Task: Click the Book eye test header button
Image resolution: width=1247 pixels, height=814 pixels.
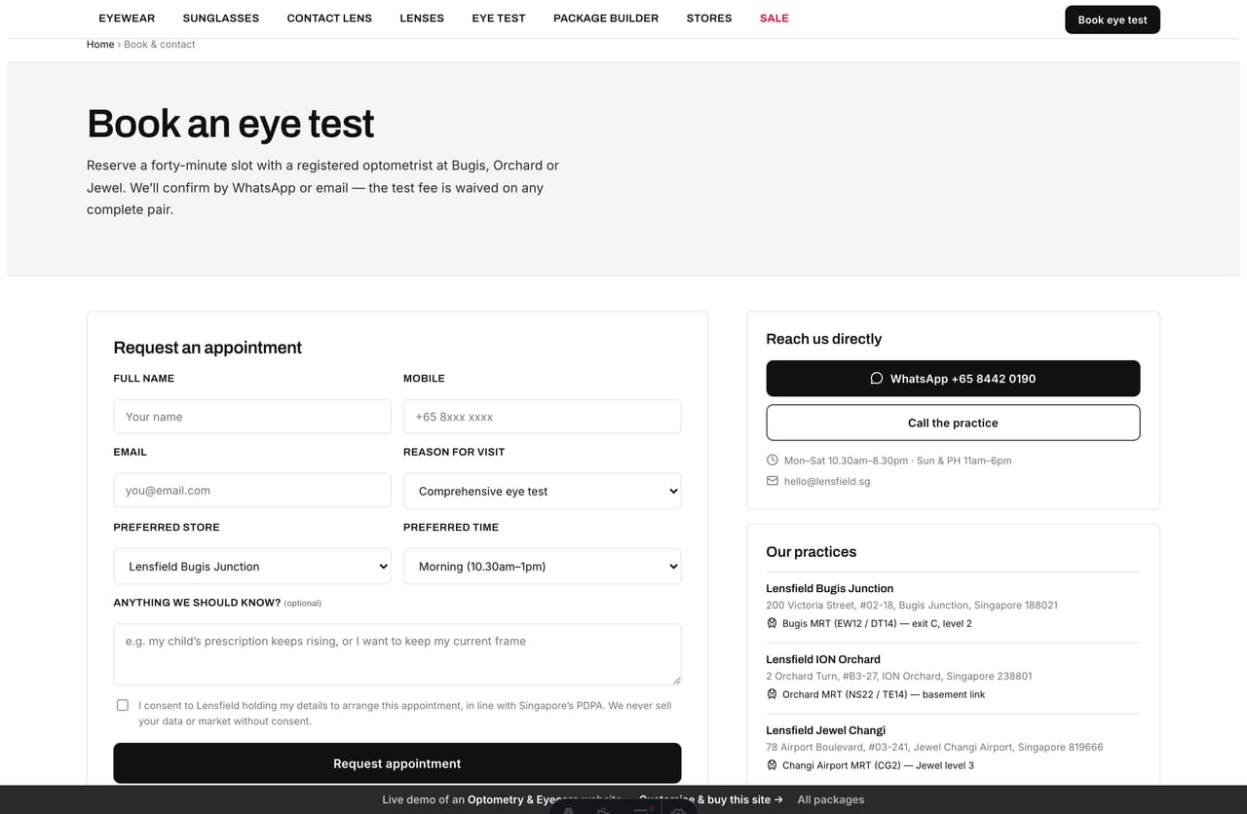Action: pos(1113,19)
